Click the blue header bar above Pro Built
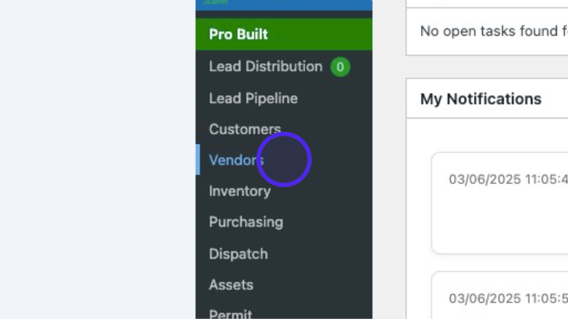Viewport: 568px width, 319px height. pyautogui.click(x=284, y=5)
